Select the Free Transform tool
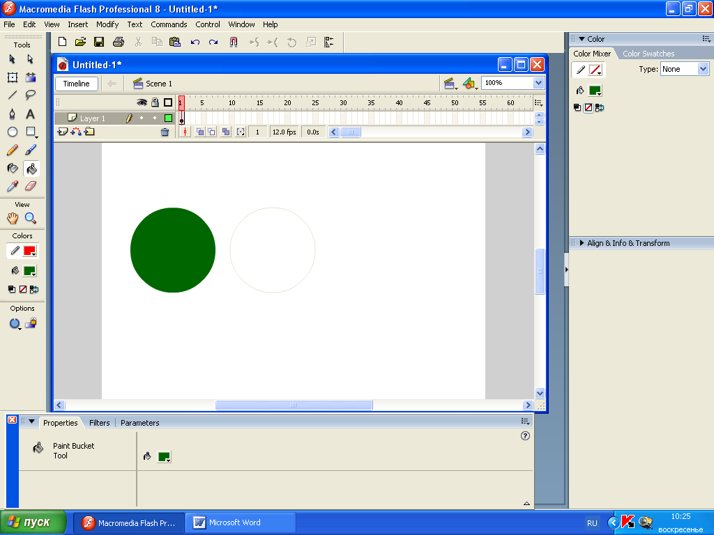714x535 pixels. [13, 77]
